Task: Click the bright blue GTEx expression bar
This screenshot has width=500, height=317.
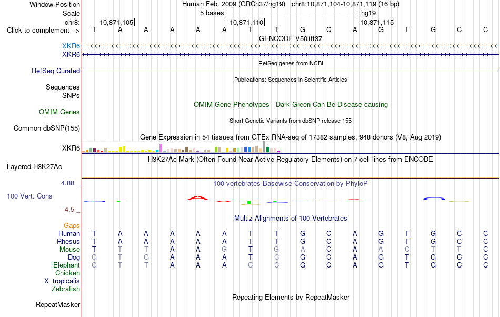Action: (249, 150)
